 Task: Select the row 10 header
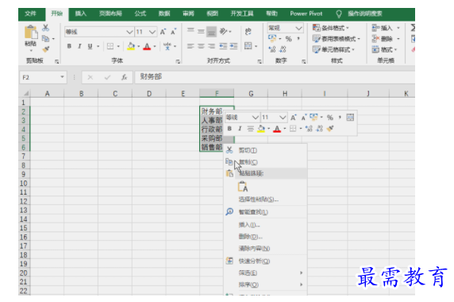(x=24, y=183)
